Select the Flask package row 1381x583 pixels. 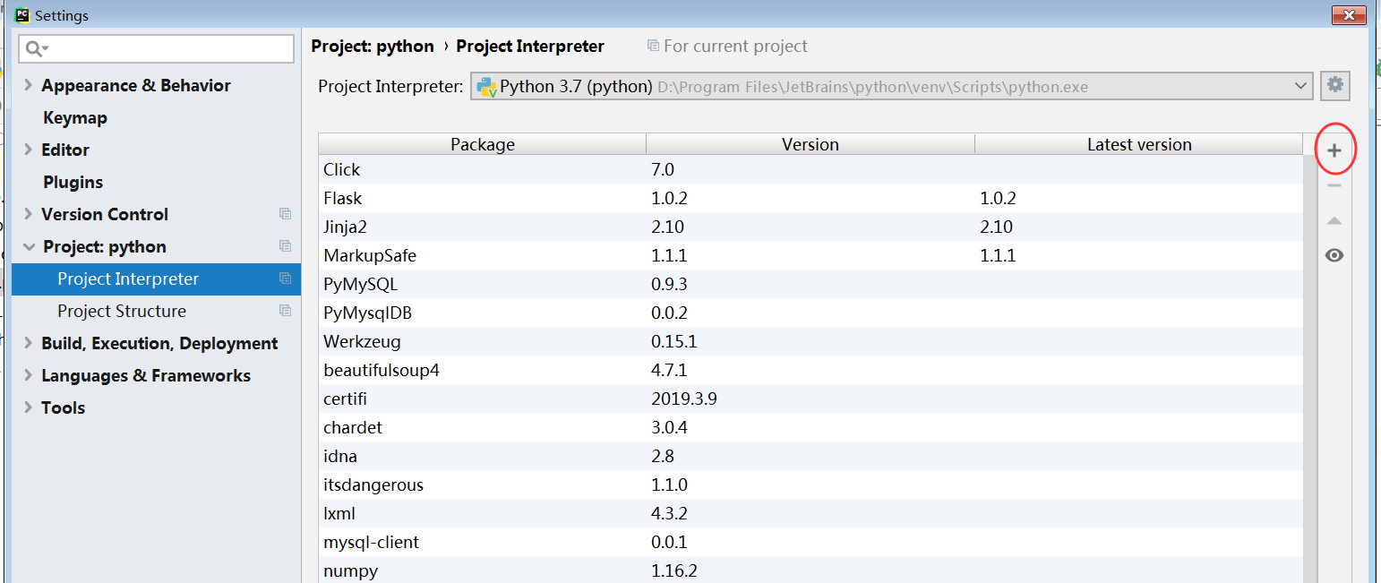(x=537, y=198)
